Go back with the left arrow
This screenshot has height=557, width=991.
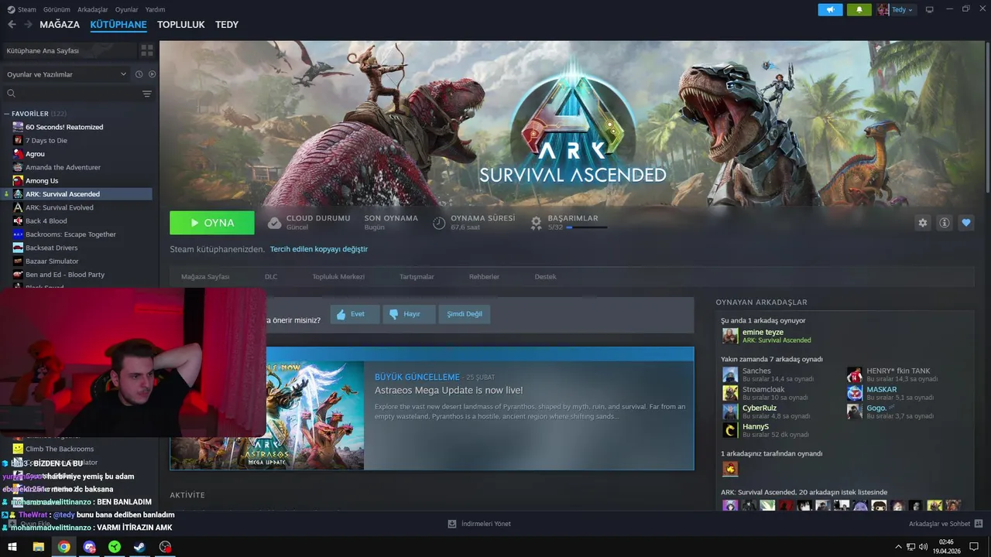[x=12, y=25]
